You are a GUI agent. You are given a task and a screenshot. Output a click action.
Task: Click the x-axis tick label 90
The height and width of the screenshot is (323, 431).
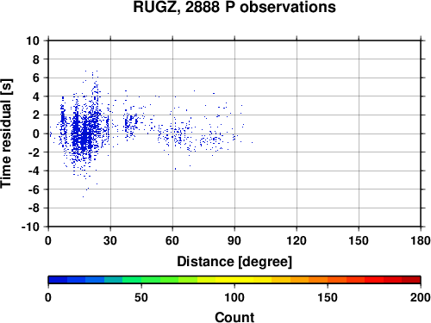[x=234, y=240]
